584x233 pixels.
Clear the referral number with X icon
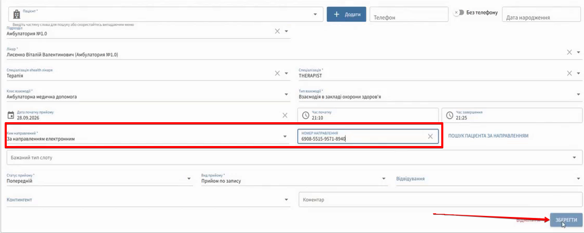pos(430,136)
